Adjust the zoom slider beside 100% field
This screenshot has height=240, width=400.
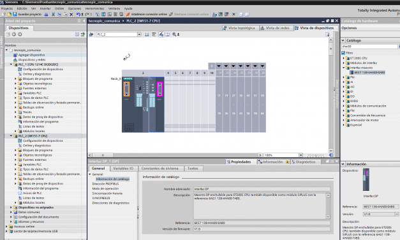coord(316,155)
